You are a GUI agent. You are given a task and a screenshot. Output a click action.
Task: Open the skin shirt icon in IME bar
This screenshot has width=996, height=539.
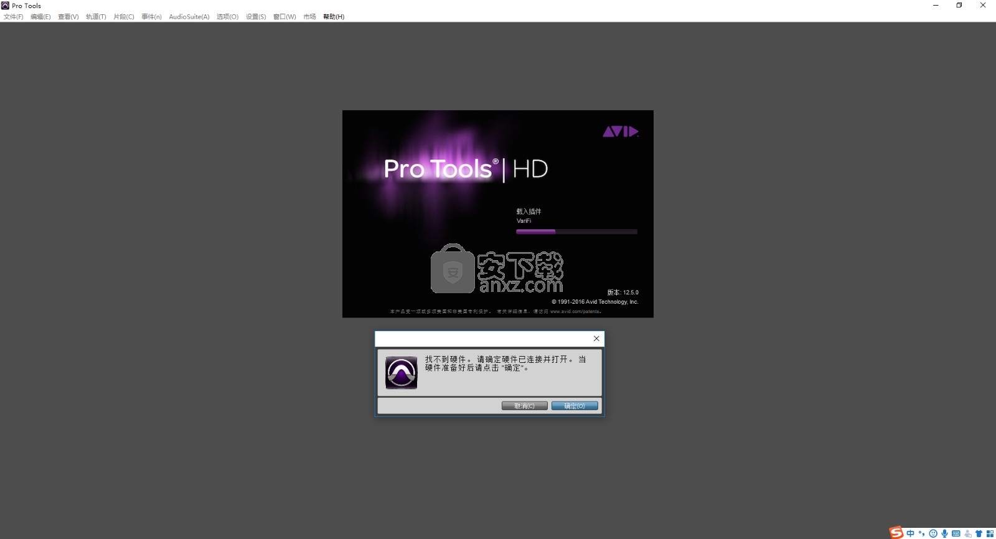979,533
